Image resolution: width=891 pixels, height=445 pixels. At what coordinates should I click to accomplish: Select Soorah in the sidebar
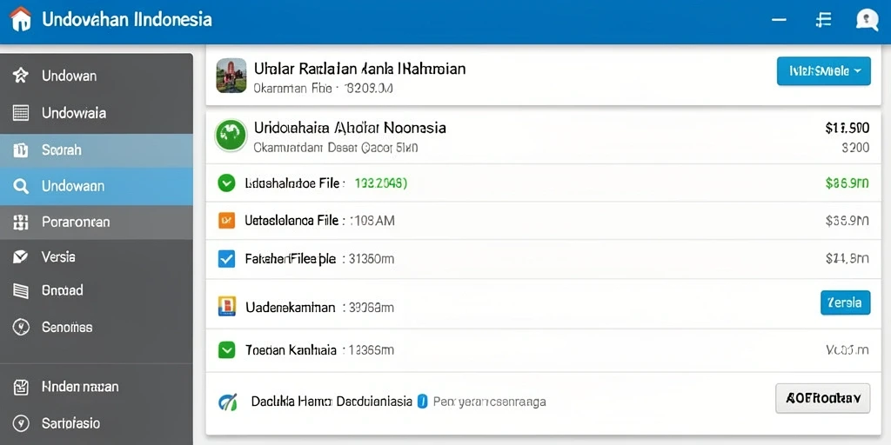click(x=97, y=150)
